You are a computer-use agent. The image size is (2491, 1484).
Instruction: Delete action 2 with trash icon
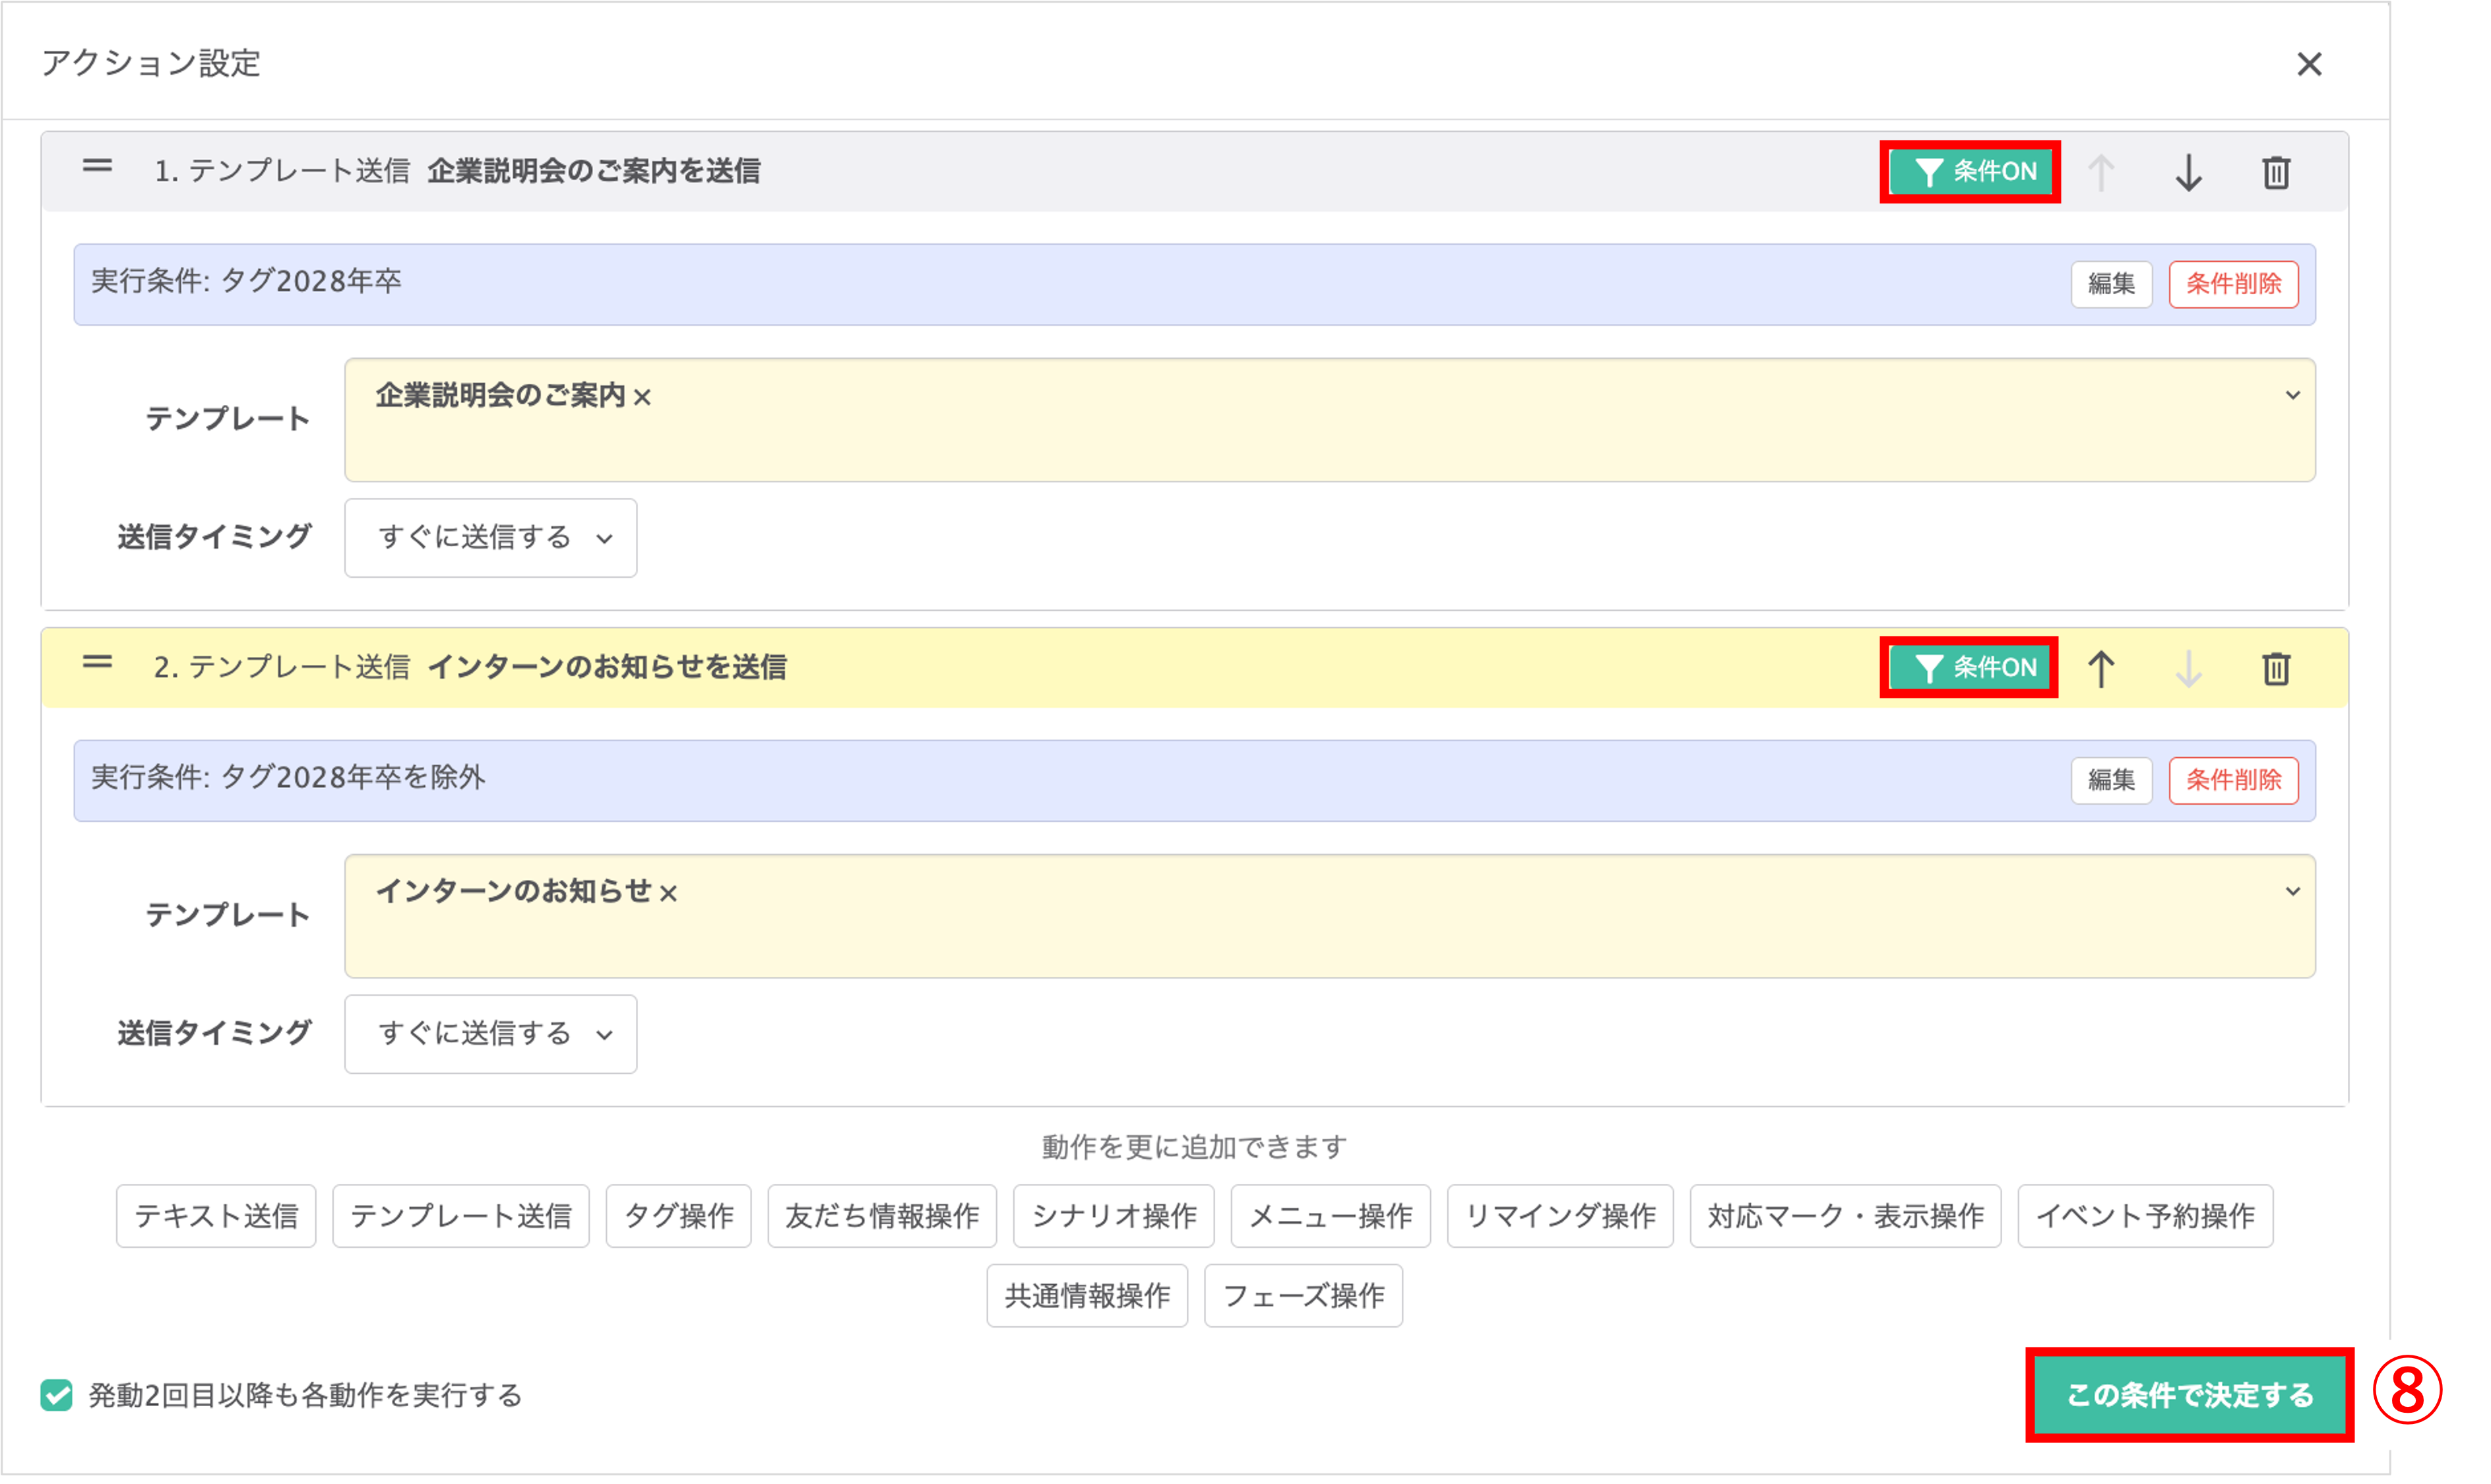(2276, 668)
